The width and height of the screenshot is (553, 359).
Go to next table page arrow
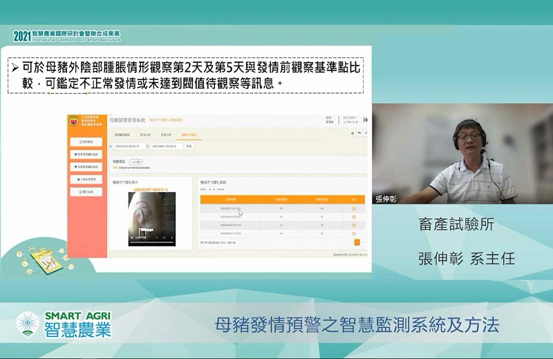362,243
